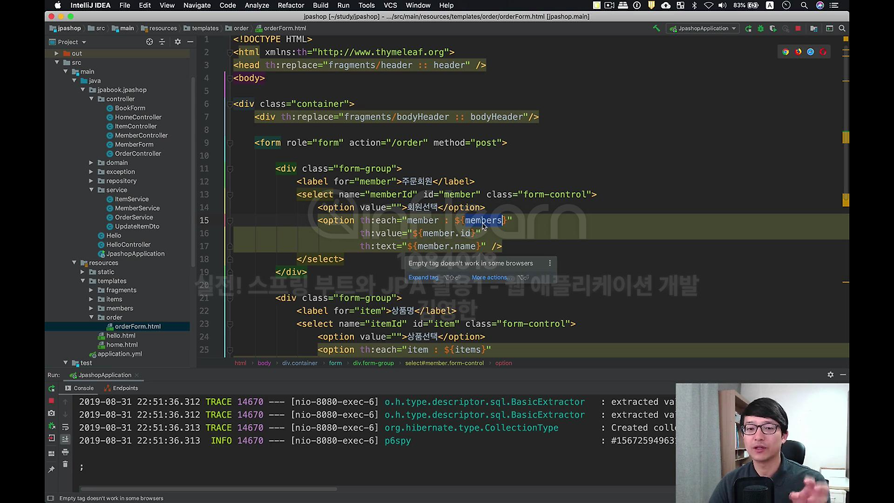Open macOS Spotlight search icon
The width and height of the screenshot is (894, 503).
point(804,5)
